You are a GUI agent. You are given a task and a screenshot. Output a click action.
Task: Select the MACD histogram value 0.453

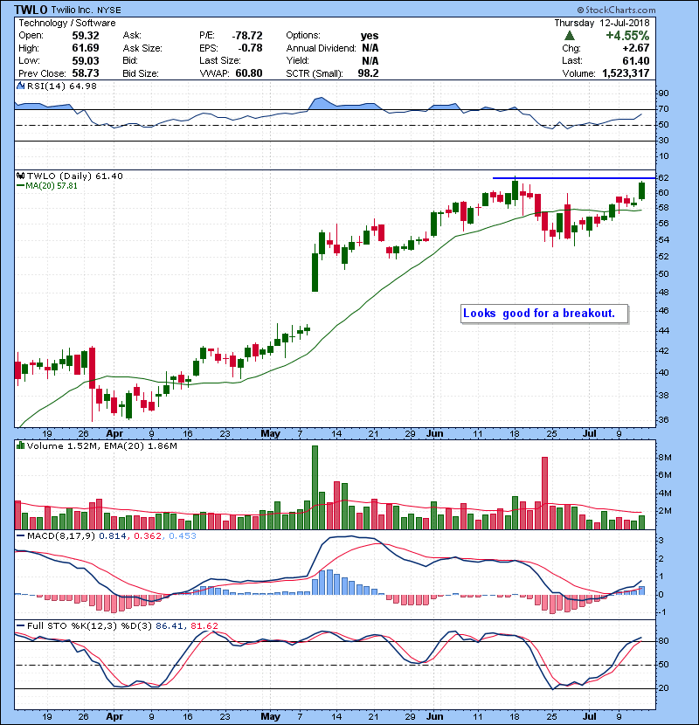[x=183, y=536]
